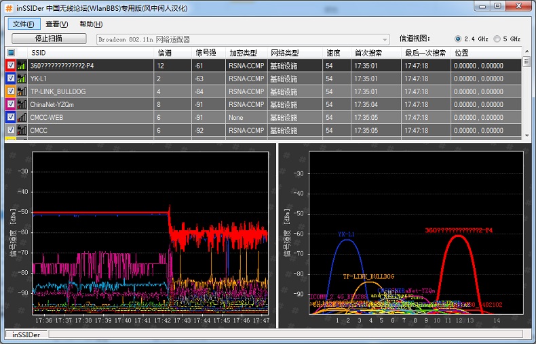Open the 帮助(H) menu
This screenshot has height=344, width=536.
[91, 24]
